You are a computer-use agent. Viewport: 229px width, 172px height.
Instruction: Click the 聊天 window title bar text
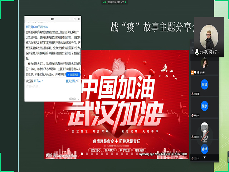coord(53,19)
